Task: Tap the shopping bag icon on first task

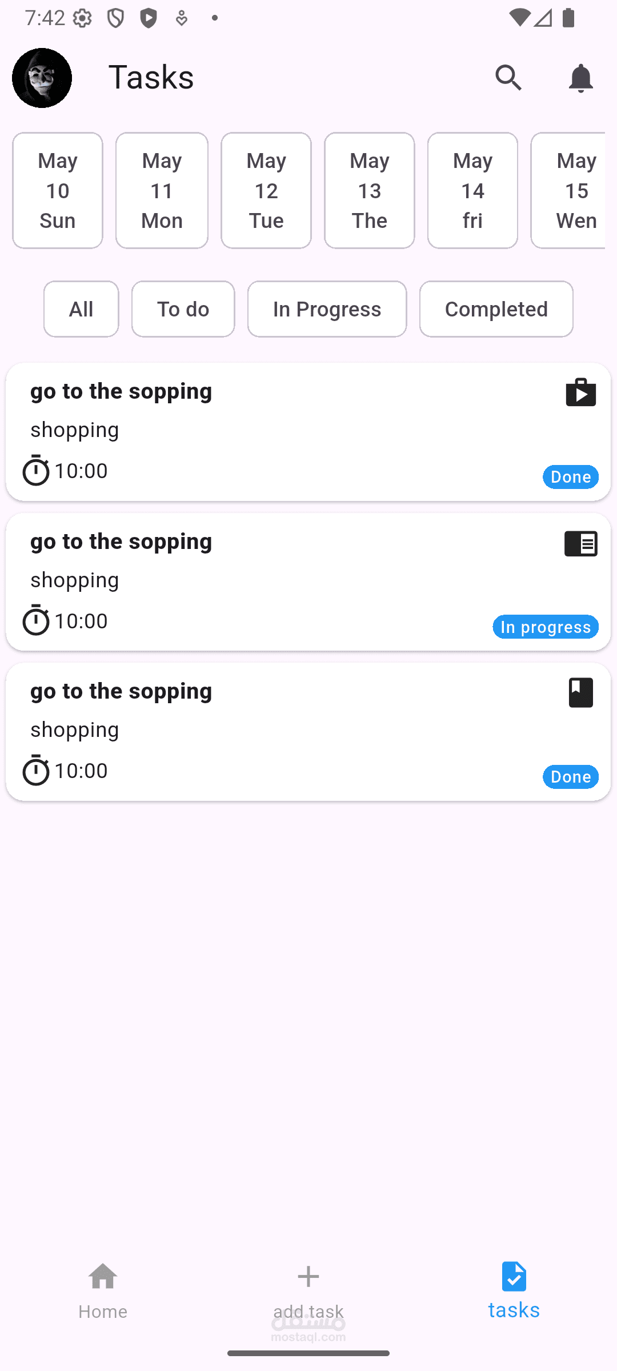Action: click(580, 392)
